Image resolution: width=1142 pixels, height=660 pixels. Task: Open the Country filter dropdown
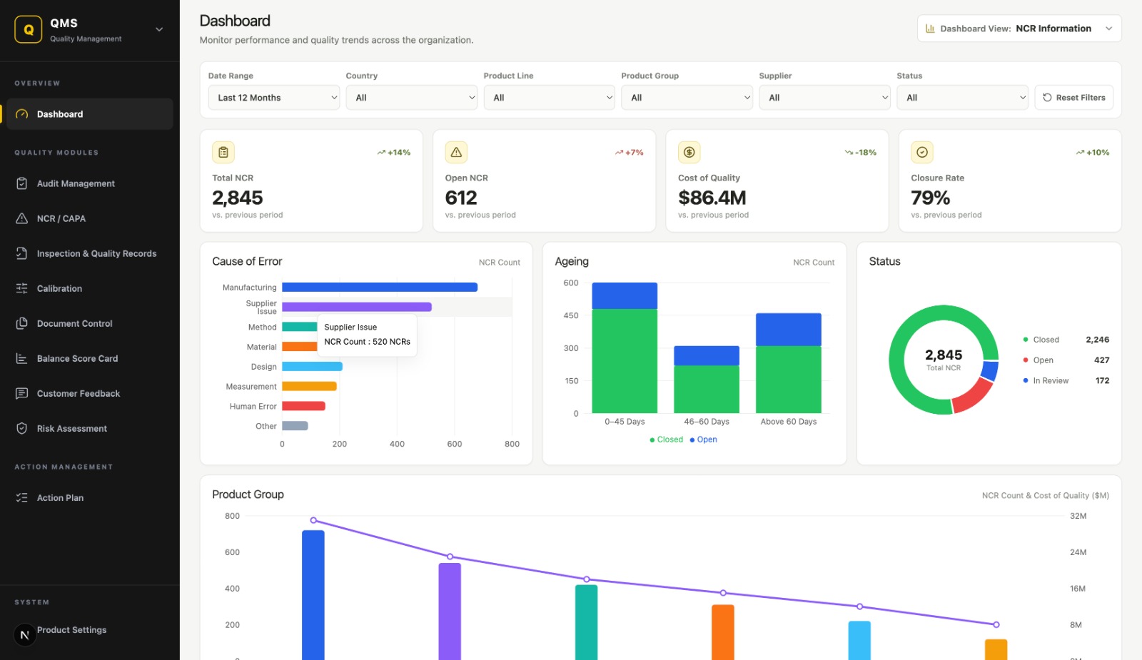pyautogui.click(x=412, y=98)
